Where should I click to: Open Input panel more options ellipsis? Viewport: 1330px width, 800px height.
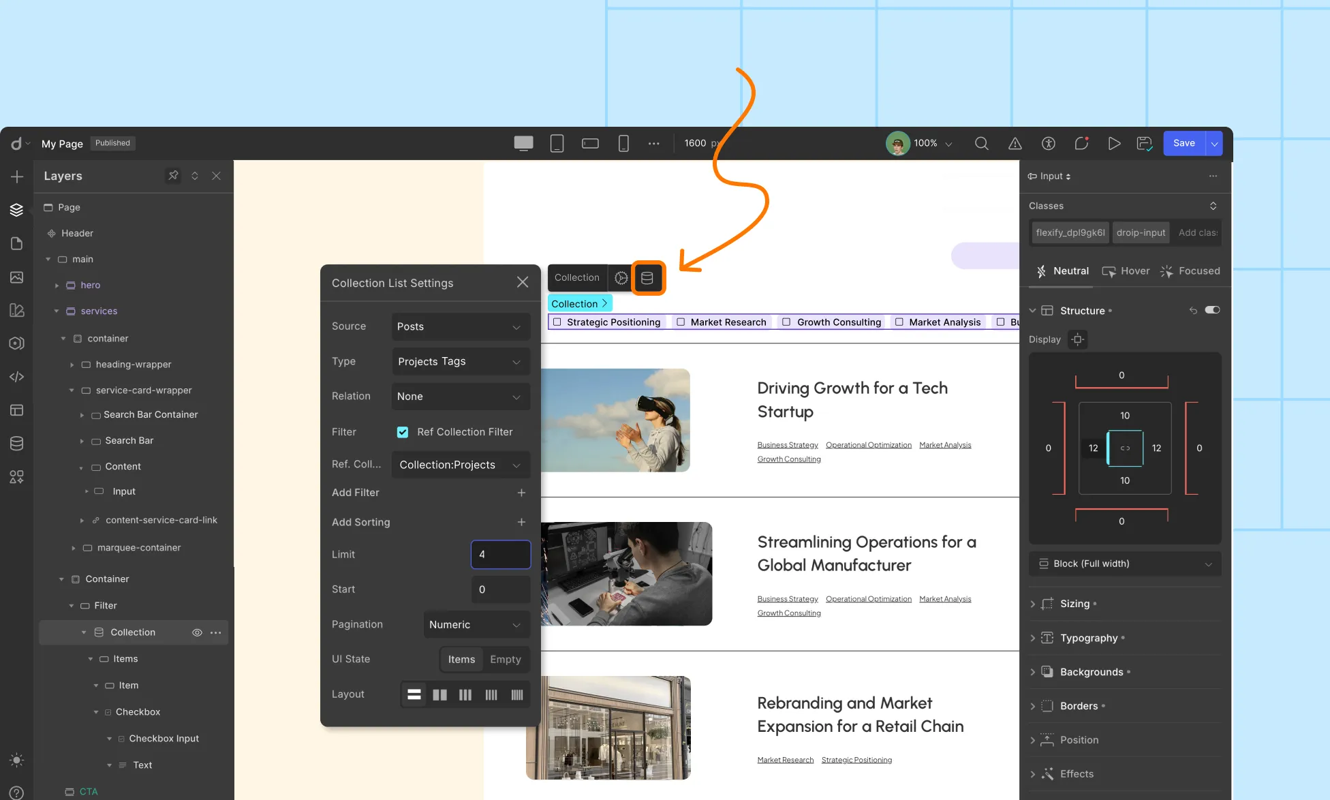[x=1213, y=176]
